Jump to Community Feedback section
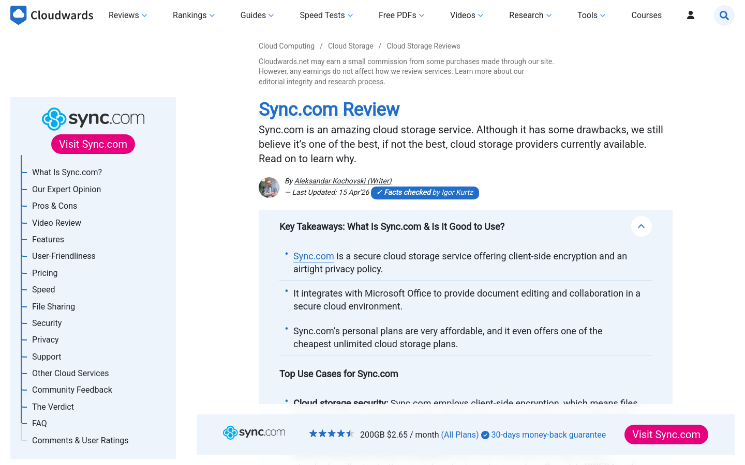Screen dimensions: 745x465 click(x=72, y=390)
